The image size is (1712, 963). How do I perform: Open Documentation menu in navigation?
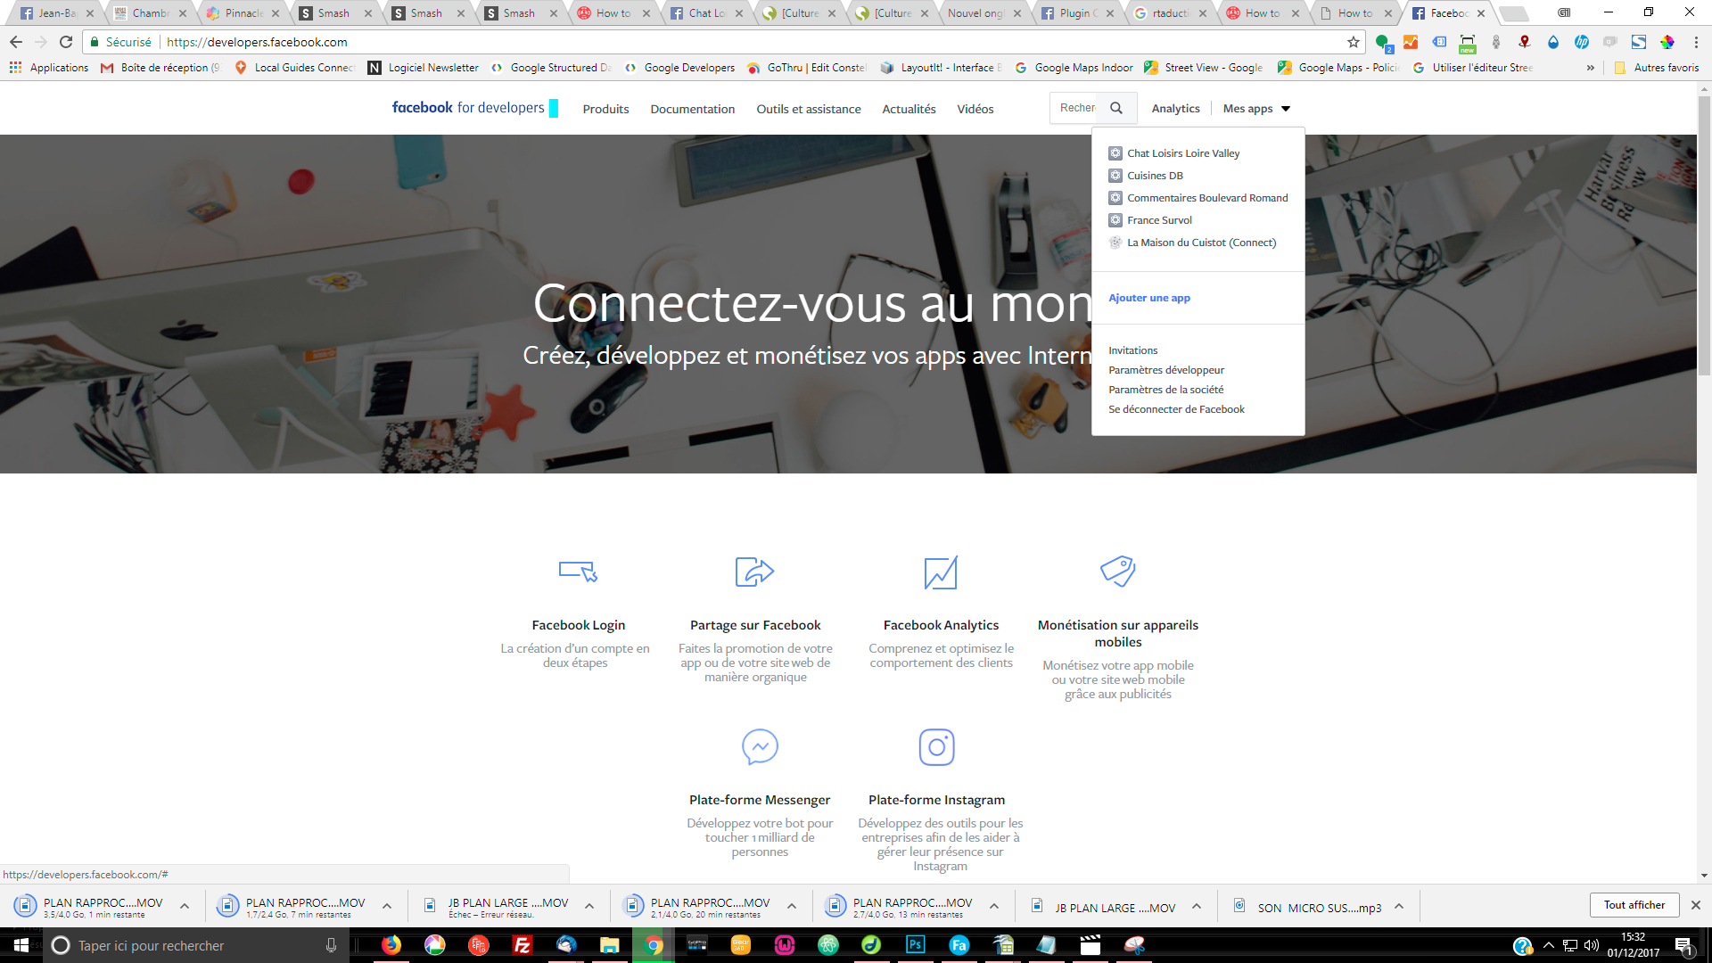coord(692,109)
